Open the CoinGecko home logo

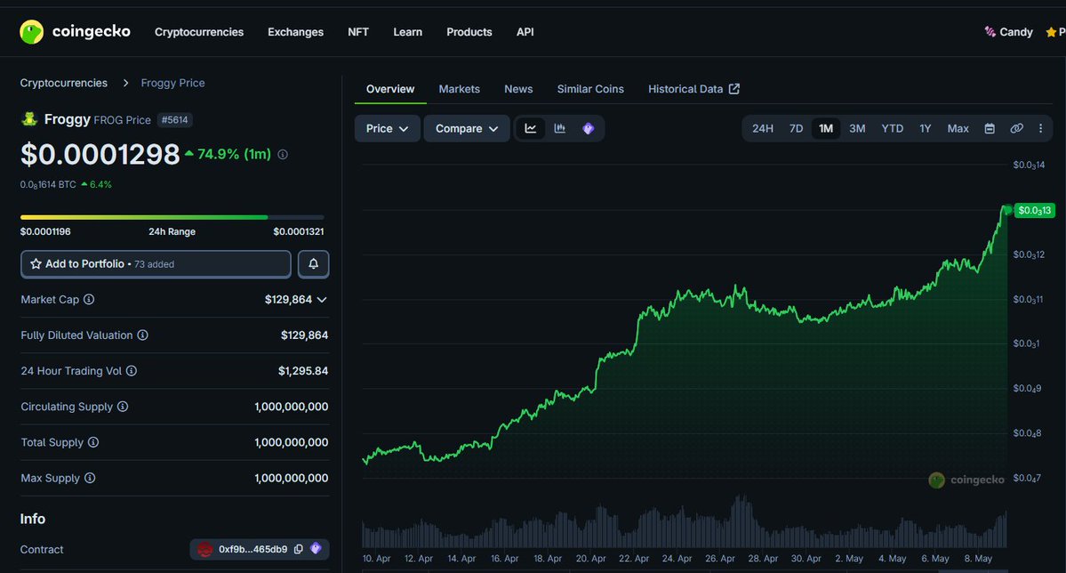click(75, 31)
